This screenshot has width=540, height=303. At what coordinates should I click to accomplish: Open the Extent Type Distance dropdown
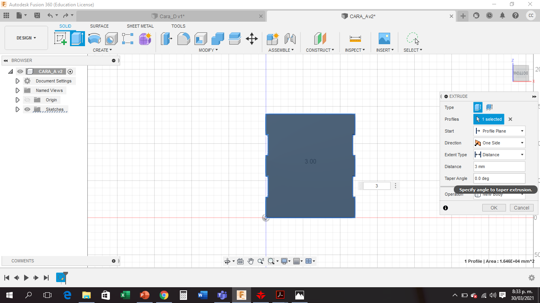(499, 155)
